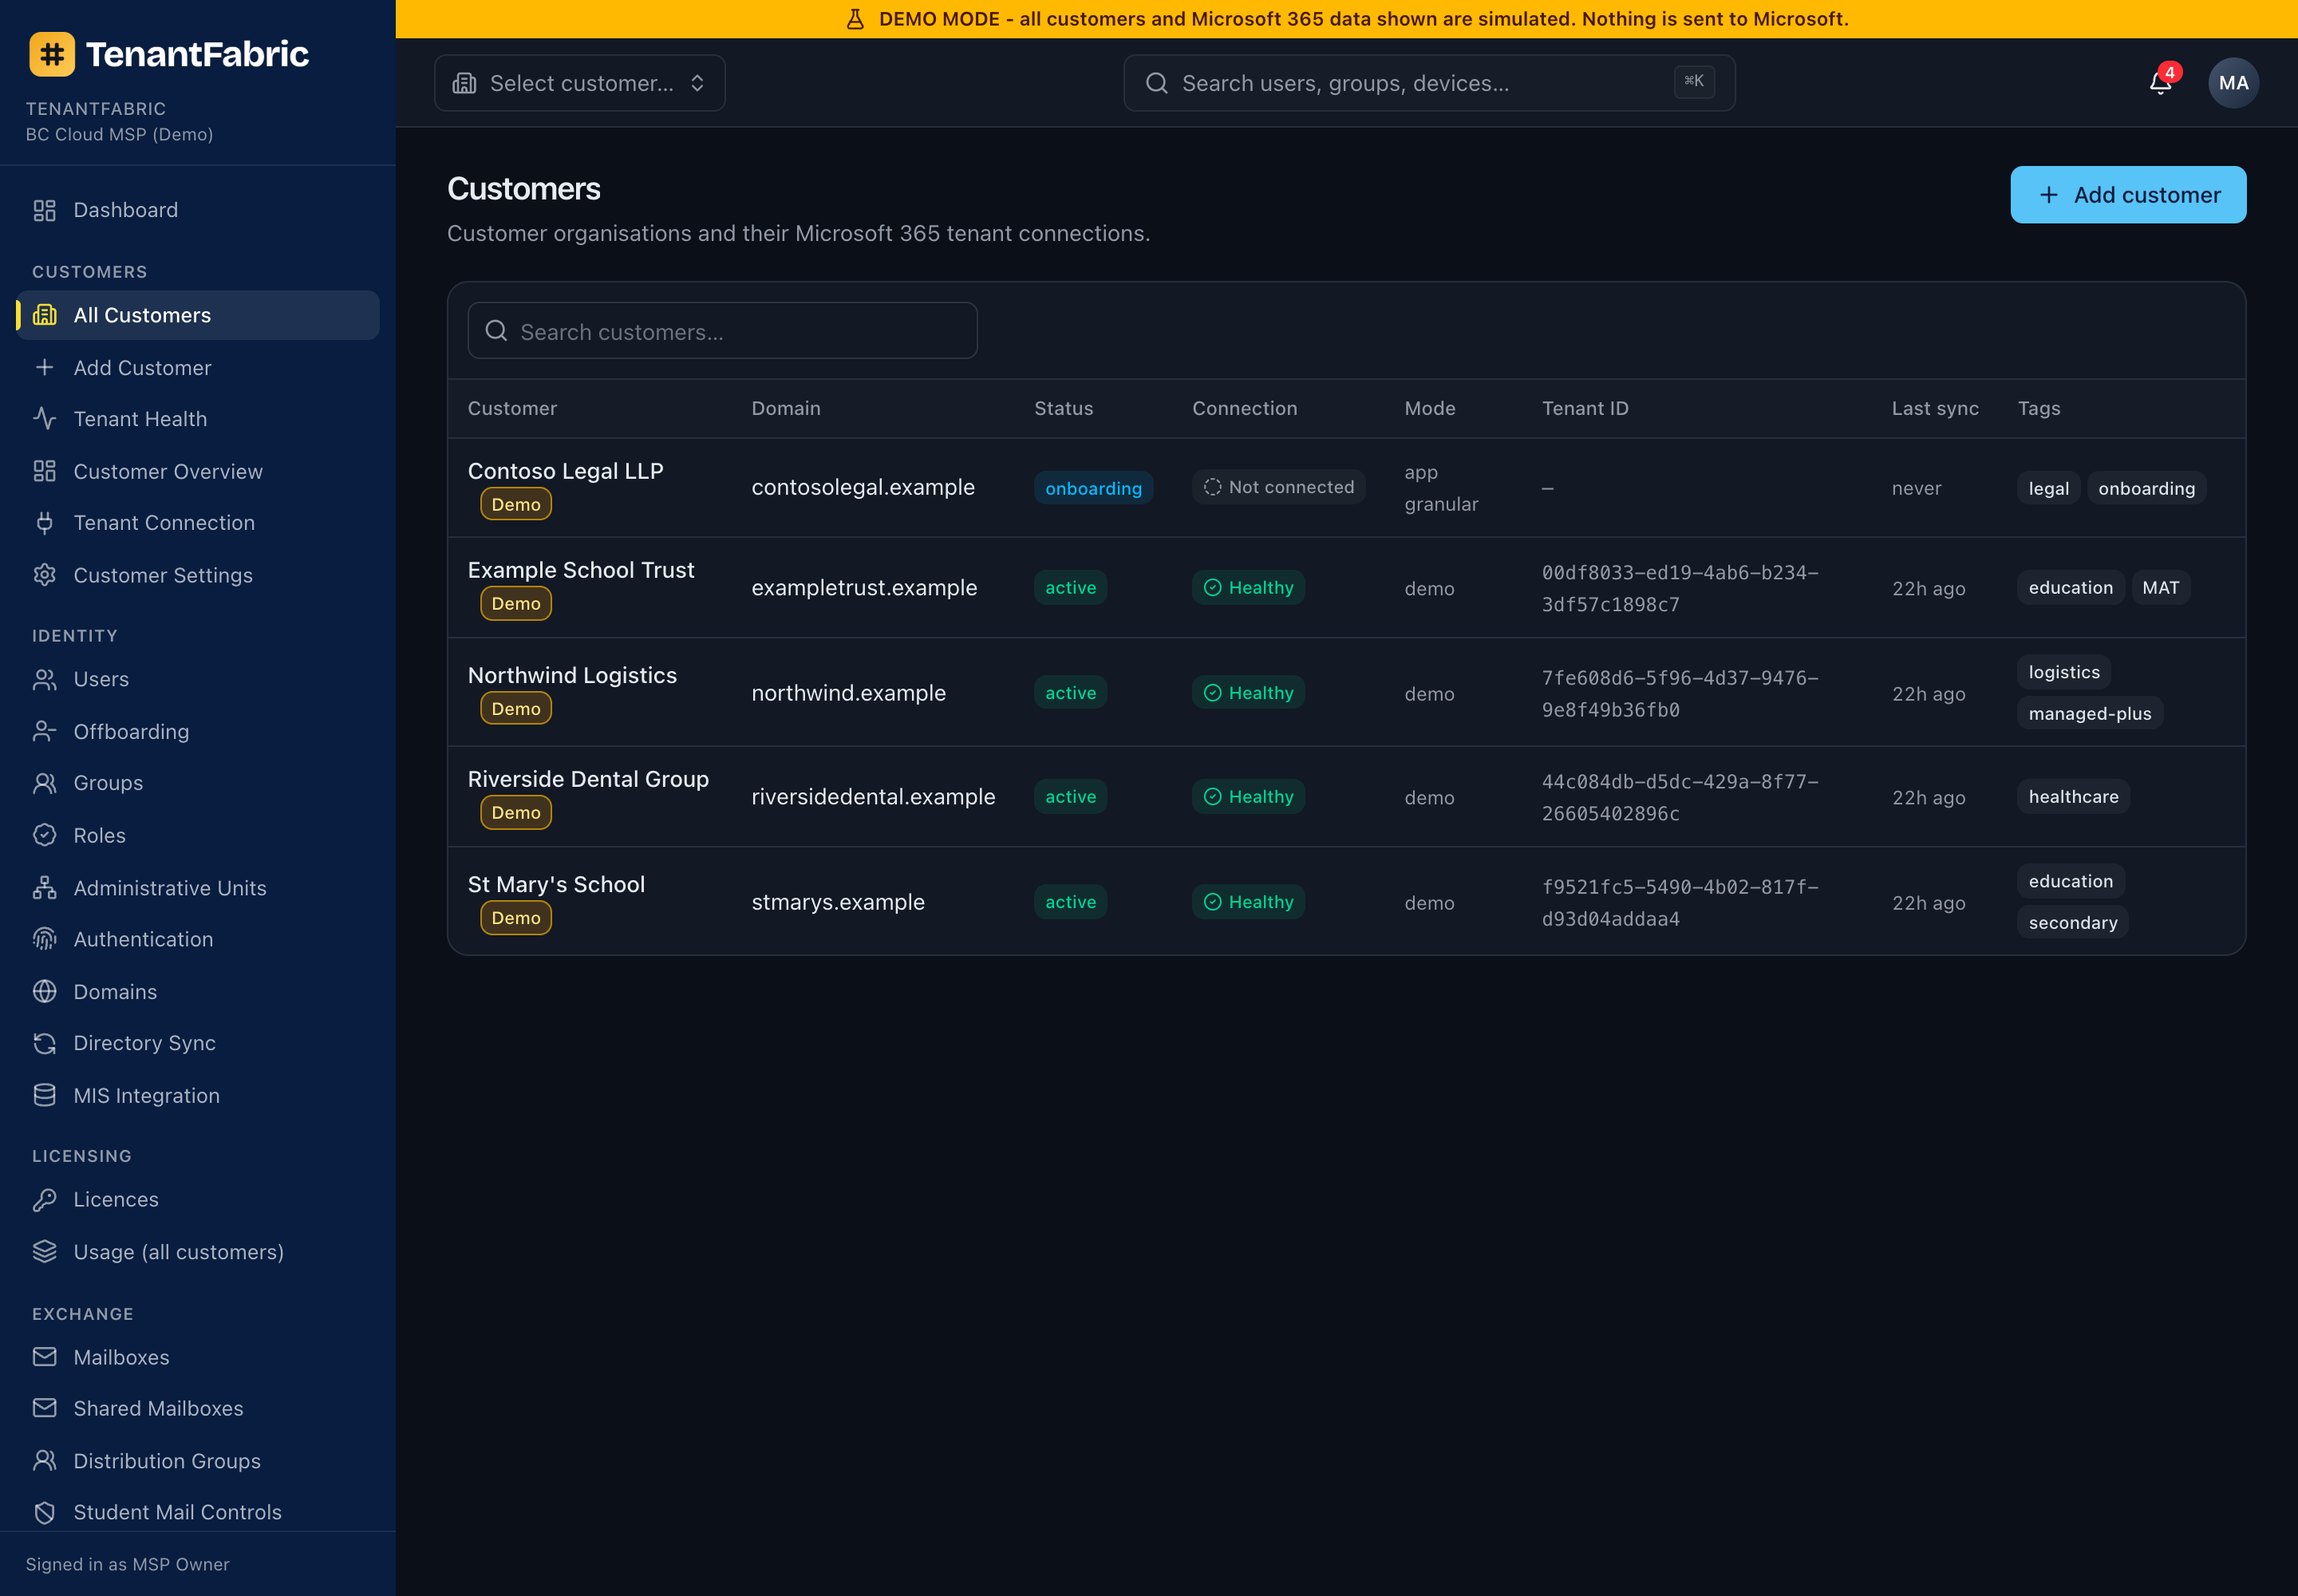
Task: Click Healthy badge in Northwind Logistics row
Action: point(1248,693)
